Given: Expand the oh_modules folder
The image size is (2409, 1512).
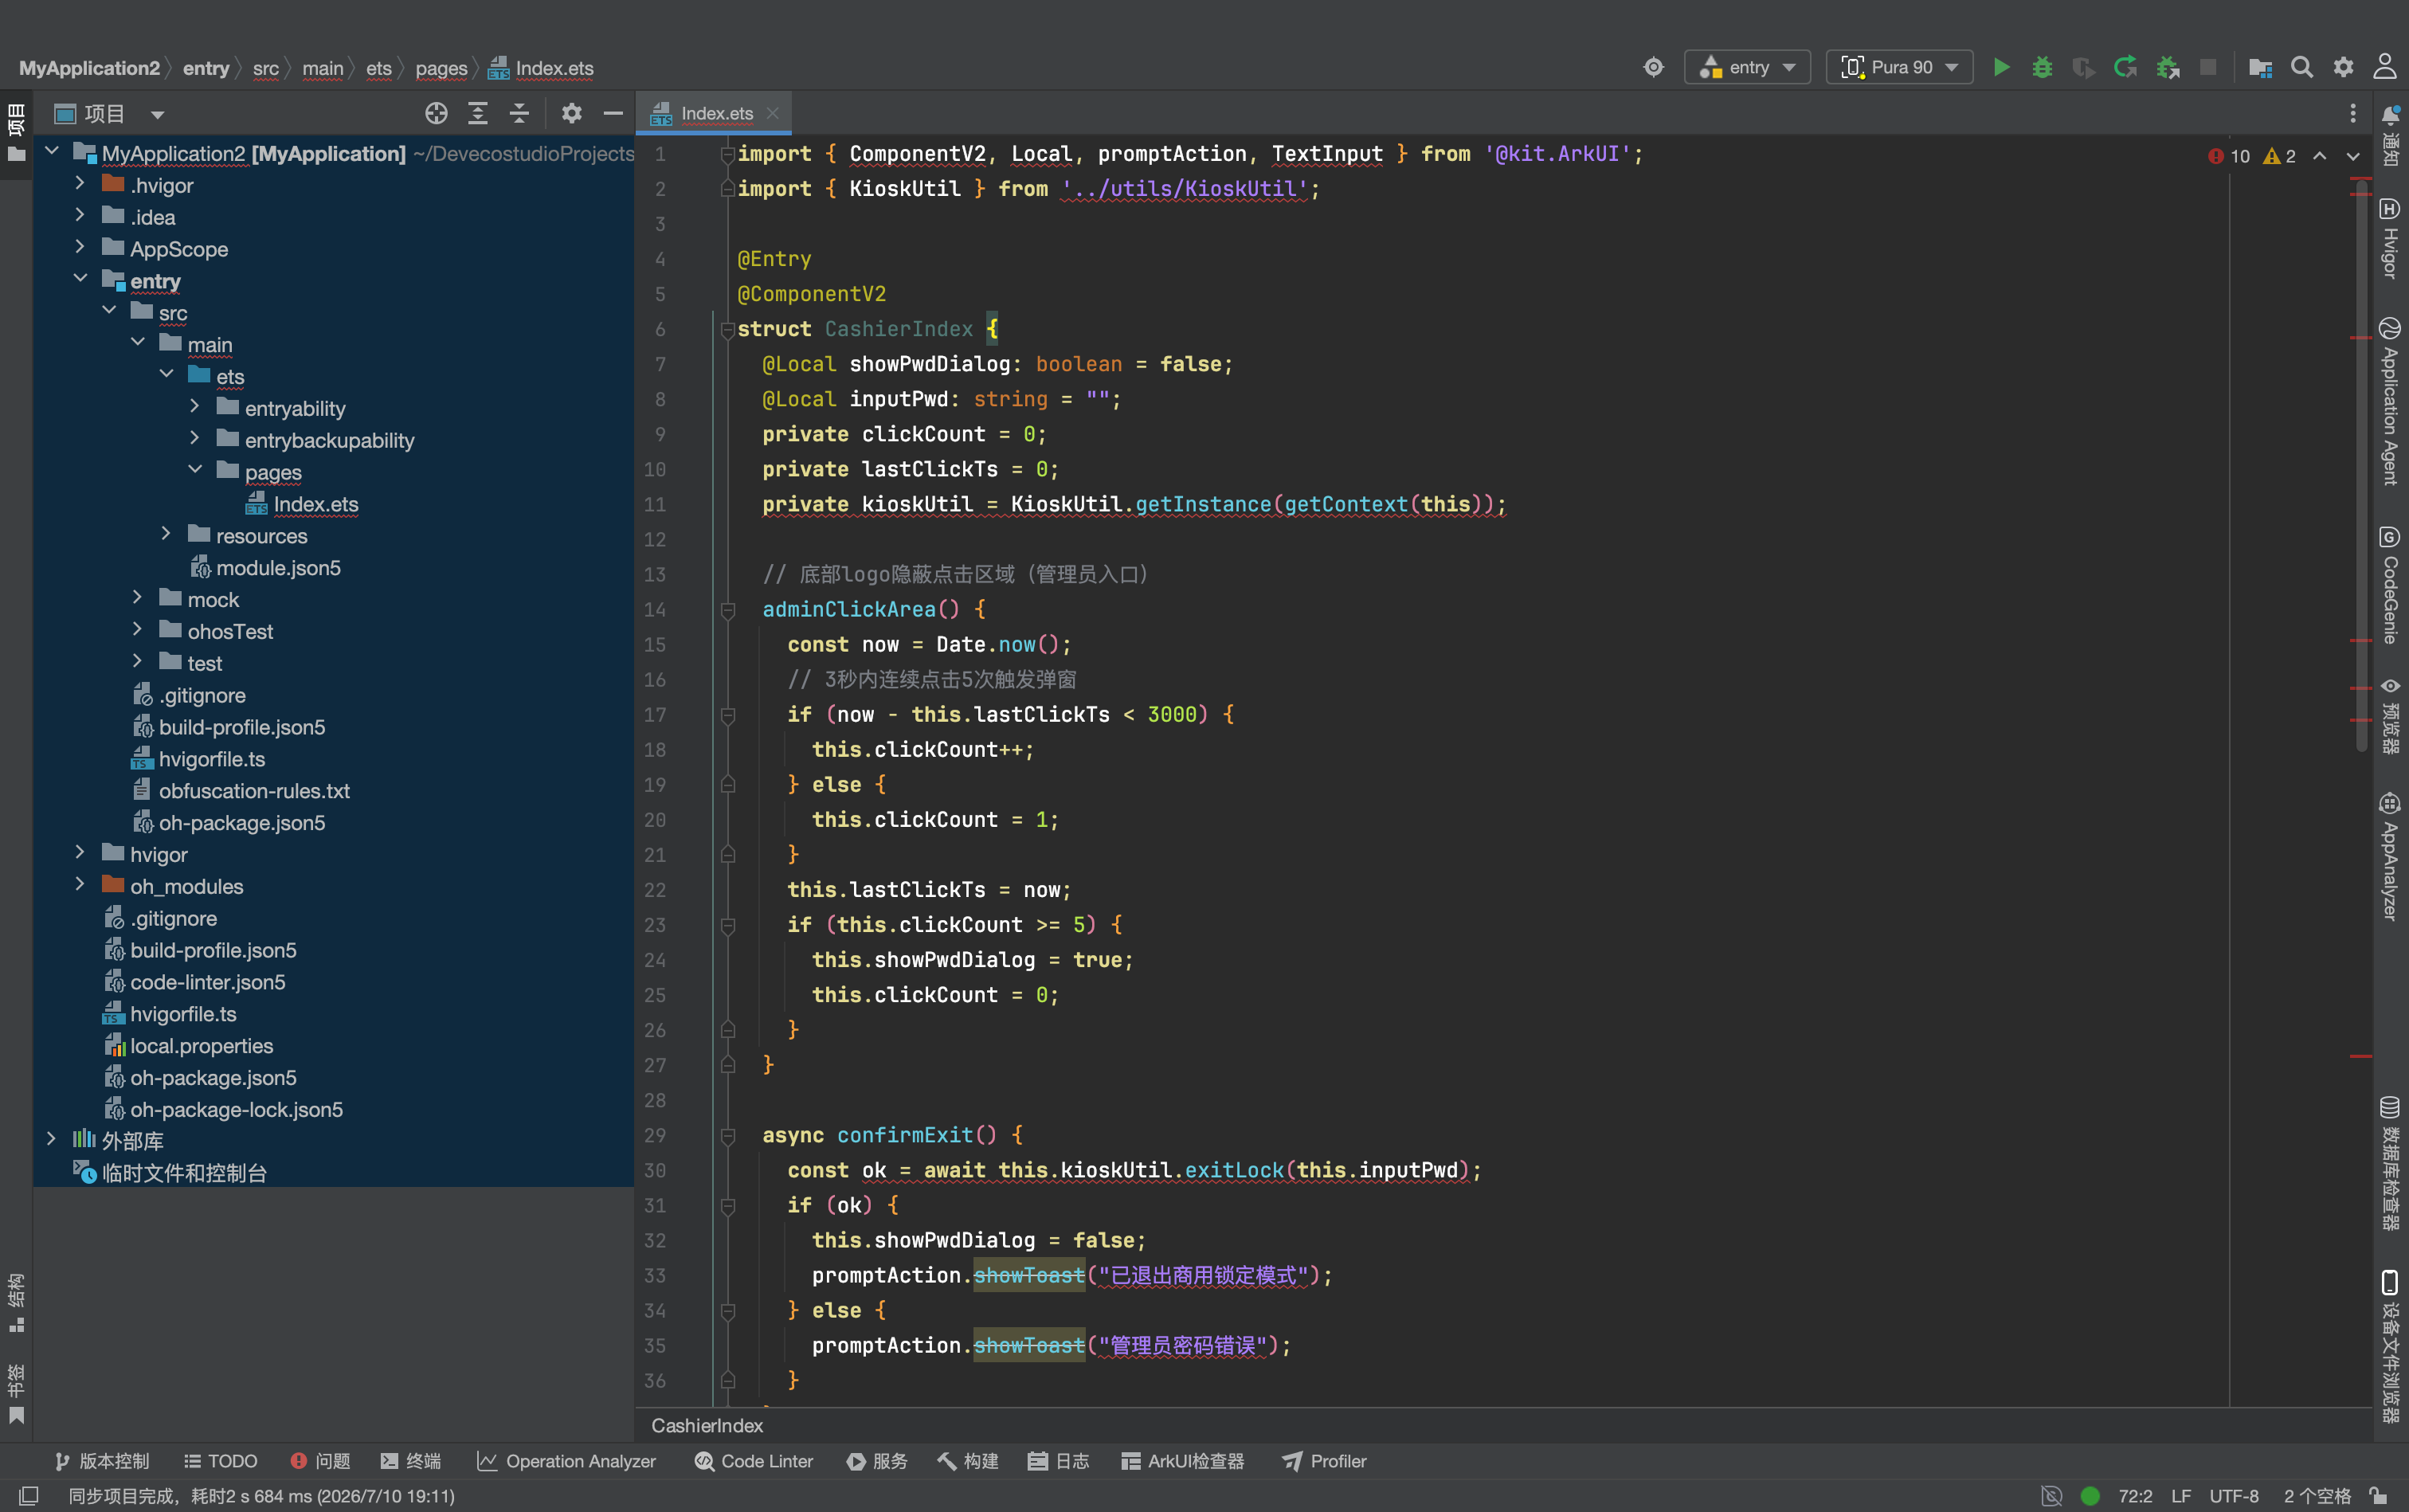Looking at the screenshot, I should 80,885.
